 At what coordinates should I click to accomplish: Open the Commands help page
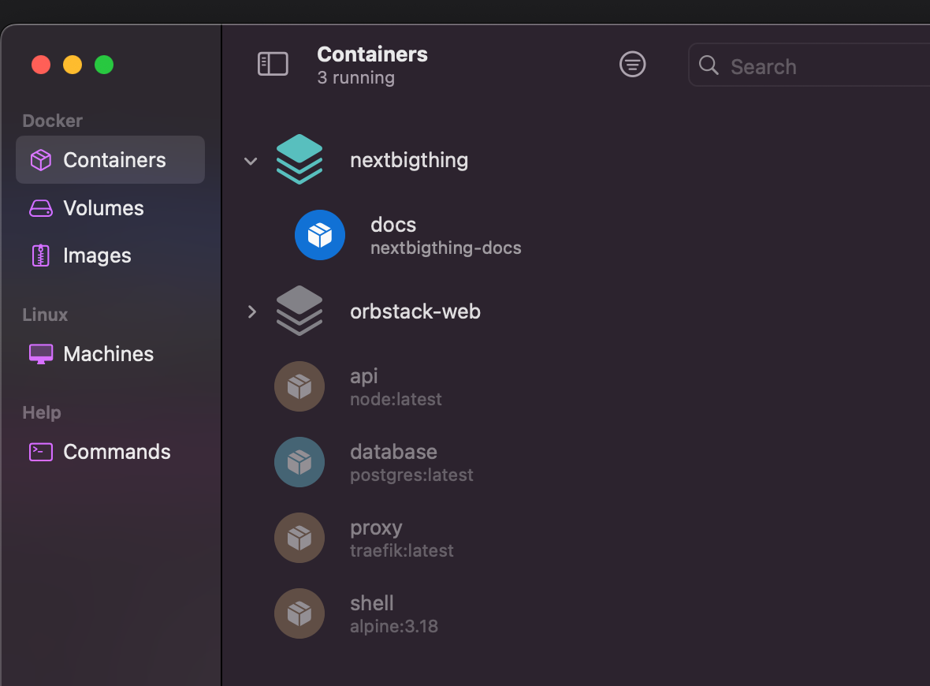click(x=110, y=452)
